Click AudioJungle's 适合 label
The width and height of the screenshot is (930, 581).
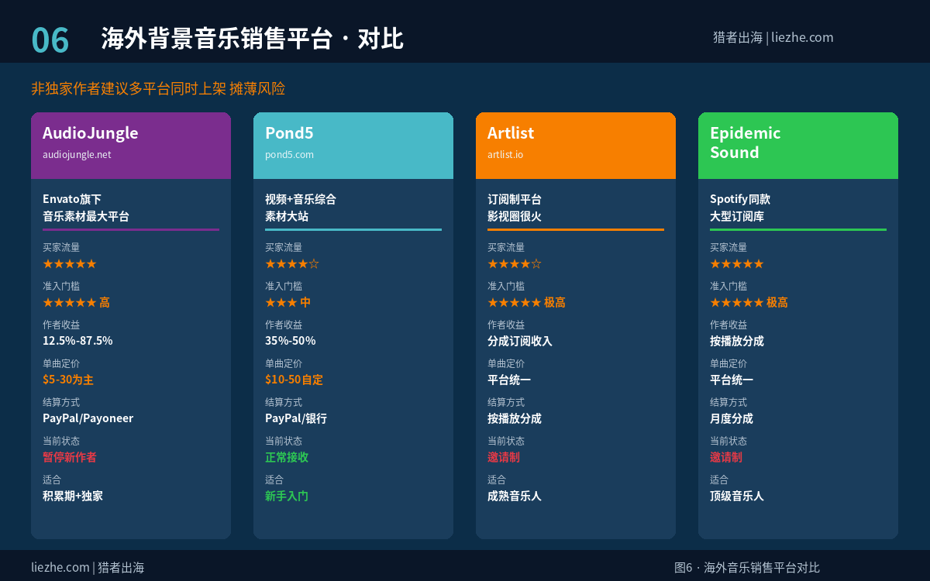(52, 480)
